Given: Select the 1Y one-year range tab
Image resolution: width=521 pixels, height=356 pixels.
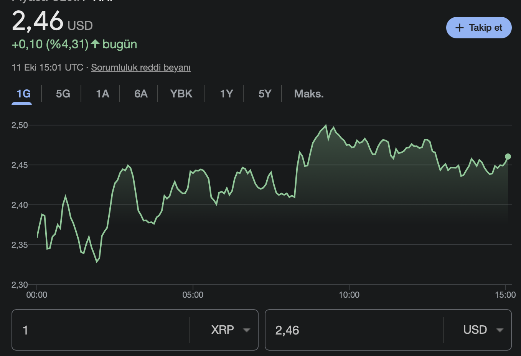Looking at the screenshot, I should click(x=226, y=94).
